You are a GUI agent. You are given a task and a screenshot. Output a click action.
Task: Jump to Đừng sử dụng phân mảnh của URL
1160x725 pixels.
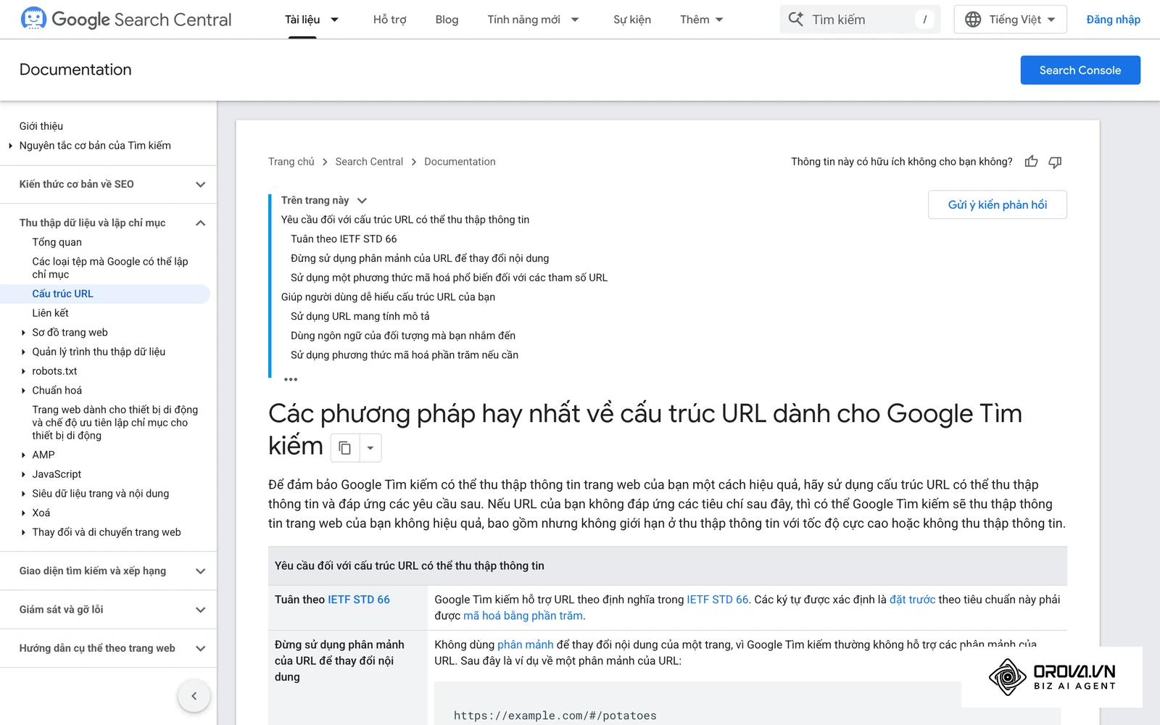tap(420, 258)
